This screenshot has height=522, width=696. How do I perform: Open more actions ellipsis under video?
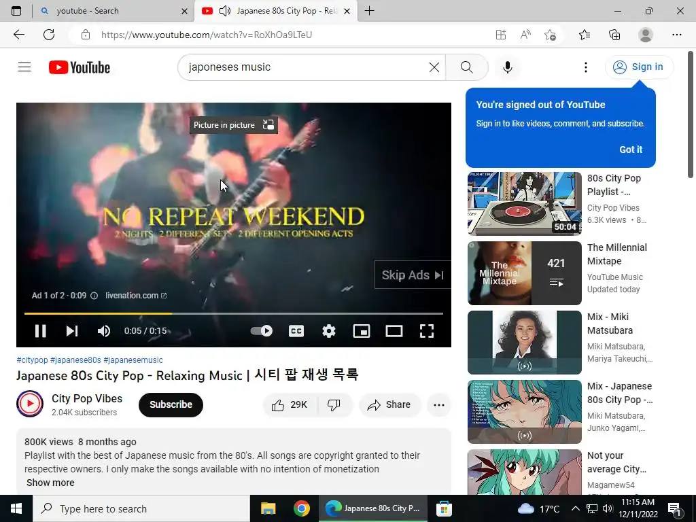(x=439, y=405)
